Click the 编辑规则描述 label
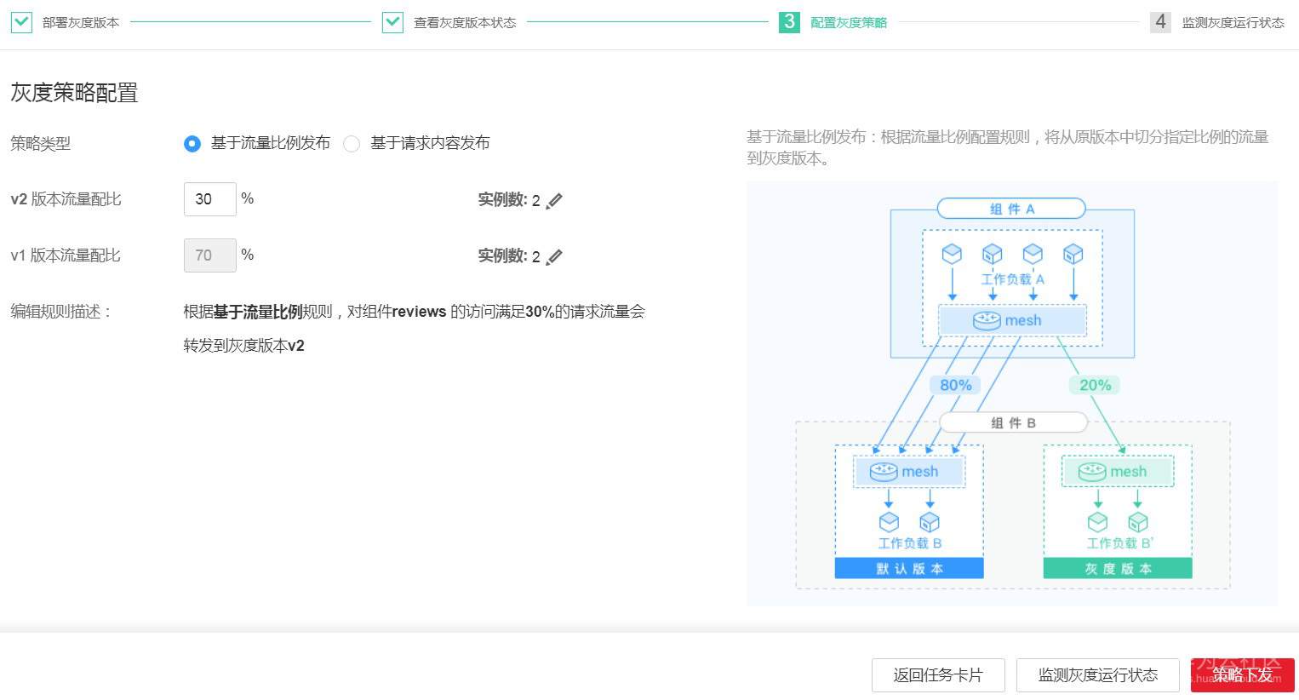The image size is (1299, 700). [x=61, y=312]
